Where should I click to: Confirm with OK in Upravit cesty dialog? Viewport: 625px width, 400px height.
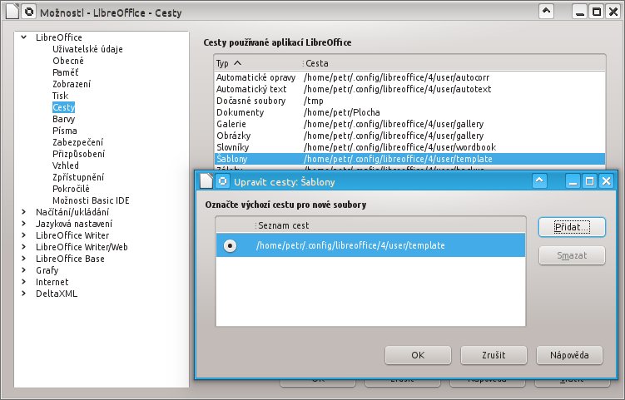pos(418,355)
